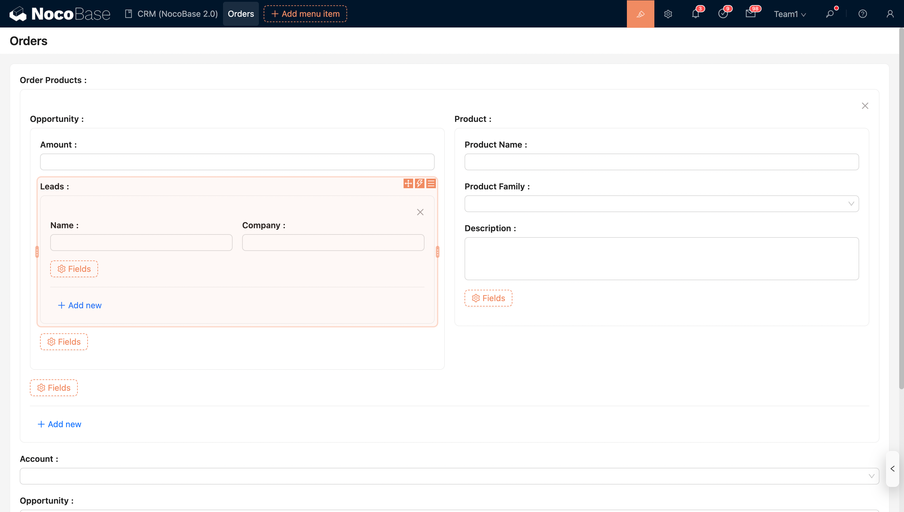
Task: Open the tasks check icon with 9 badge
Action: tap(723, 14)
